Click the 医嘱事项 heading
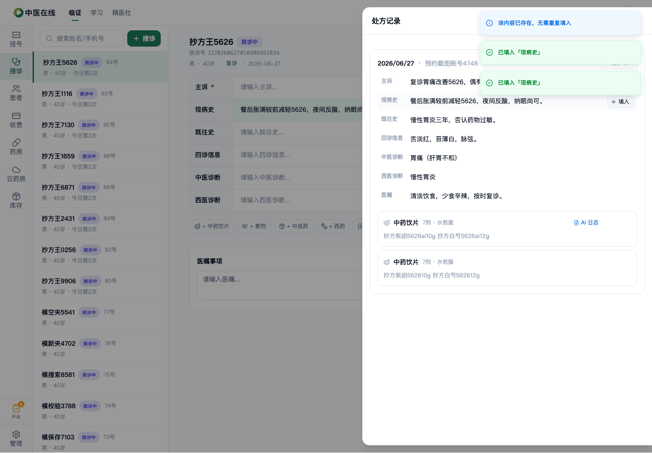The image size is (652, 453). coord(210,261)
